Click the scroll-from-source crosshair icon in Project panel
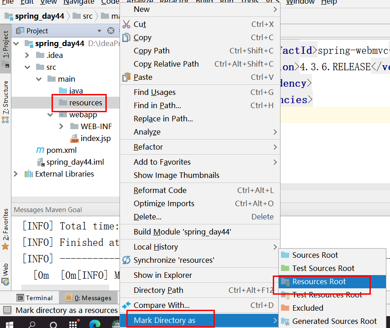Image resolution: width=390 pixels, height=328 pixels. [x=111, y=31]
